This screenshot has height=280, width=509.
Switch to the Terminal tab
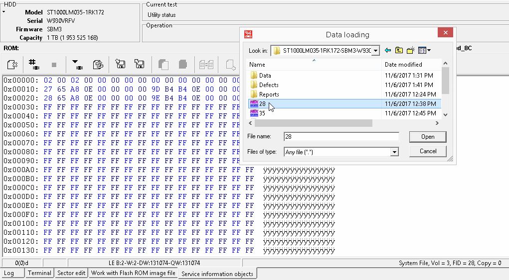tap(39, 273)
